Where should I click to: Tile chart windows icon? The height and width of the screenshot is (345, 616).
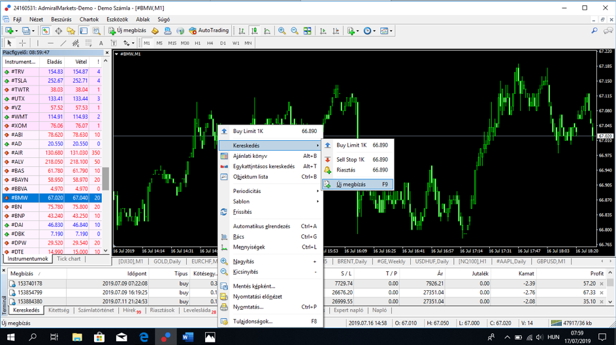pos(307,31)
